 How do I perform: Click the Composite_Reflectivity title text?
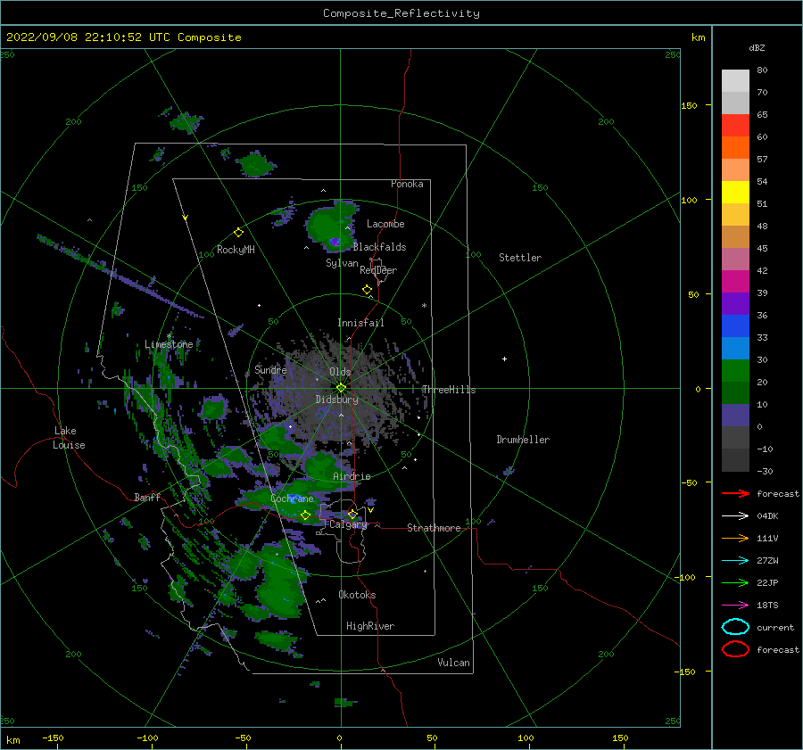pos(401,13)
